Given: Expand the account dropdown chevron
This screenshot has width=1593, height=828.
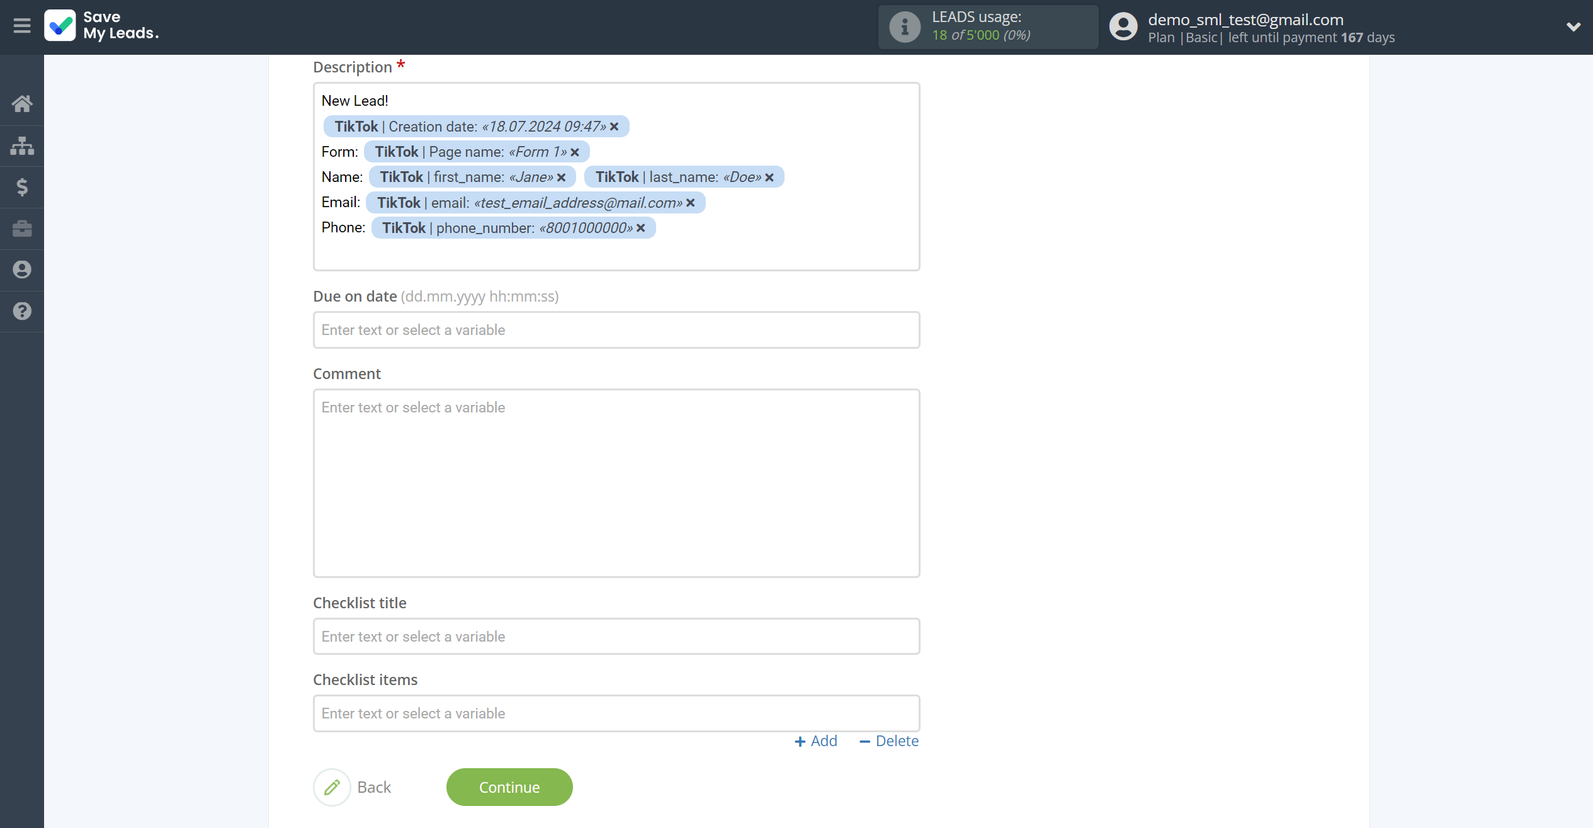Looking at the screenshot, I should pyautogui.click(x=1573, y=27).
